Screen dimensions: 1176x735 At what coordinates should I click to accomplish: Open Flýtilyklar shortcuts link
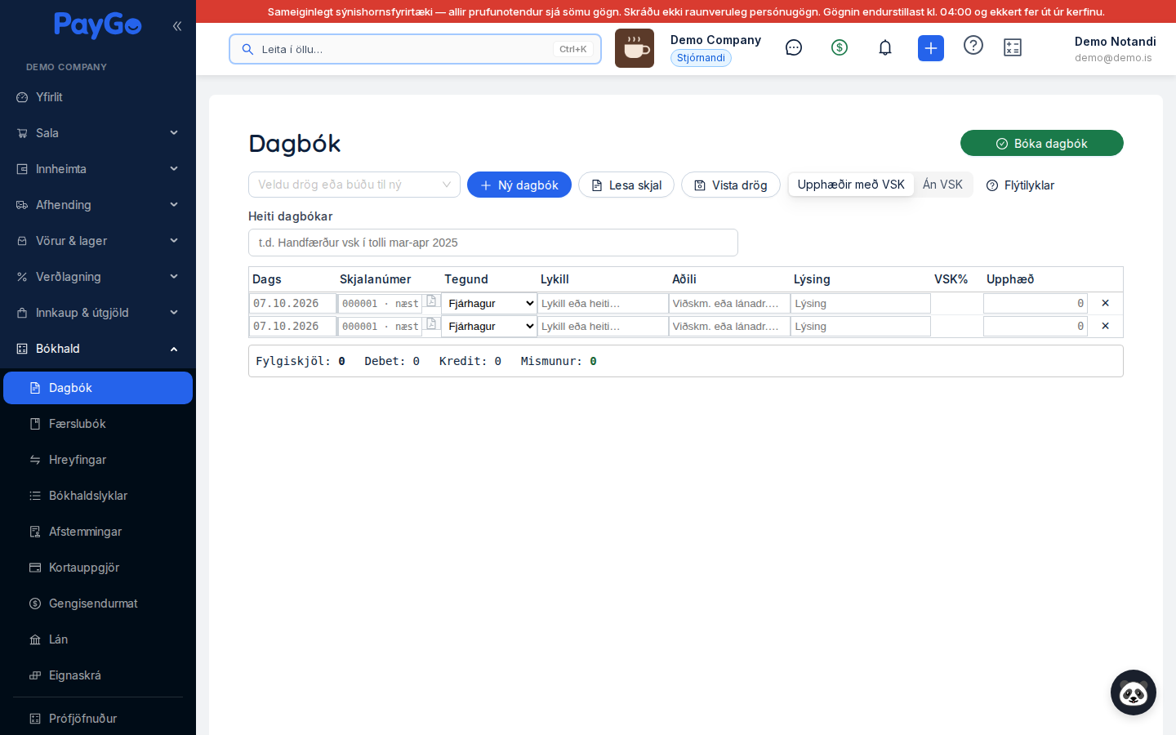1021,185
